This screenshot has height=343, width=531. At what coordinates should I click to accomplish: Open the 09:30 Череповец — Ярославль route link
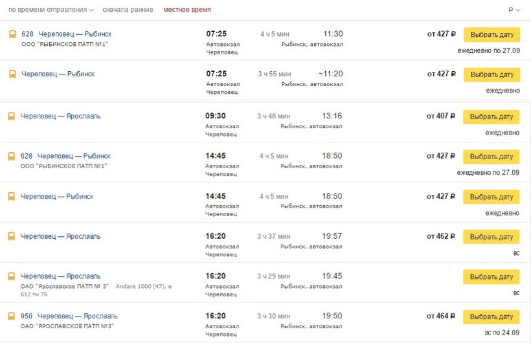tap(60, 116)
